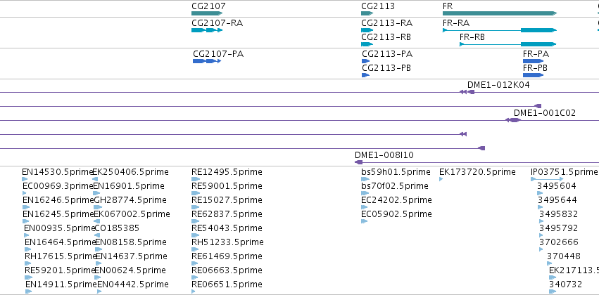The width and height of the screenshot is (599, 295).
Task: Click the RE12495.5prime EST label
Action: [227, 172]
